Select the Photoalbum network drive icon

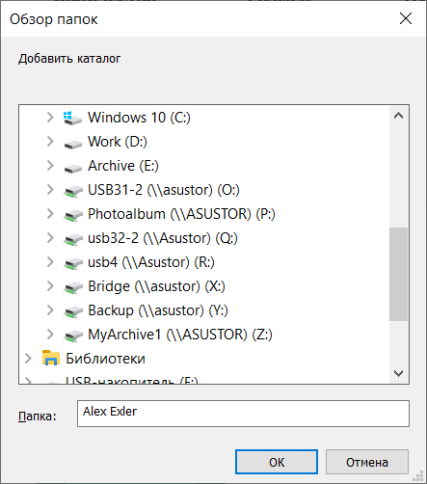[x=72, y=216]
